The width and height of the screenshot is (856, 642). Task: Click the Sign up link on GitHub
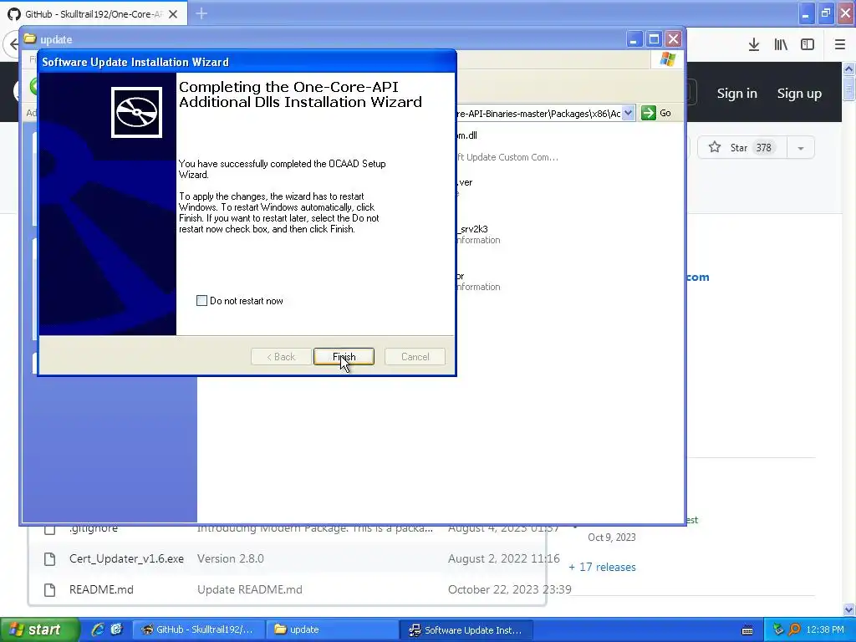[799, 94]
